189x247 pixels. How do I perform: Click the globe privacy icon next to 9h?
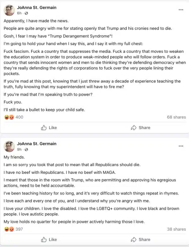tap(26, 149)
